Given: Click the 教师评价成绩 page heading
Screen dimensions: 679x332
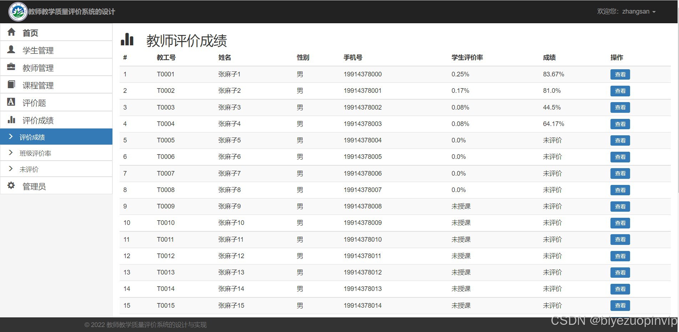Looking at the screenshot, I should (x=187, y=41).
